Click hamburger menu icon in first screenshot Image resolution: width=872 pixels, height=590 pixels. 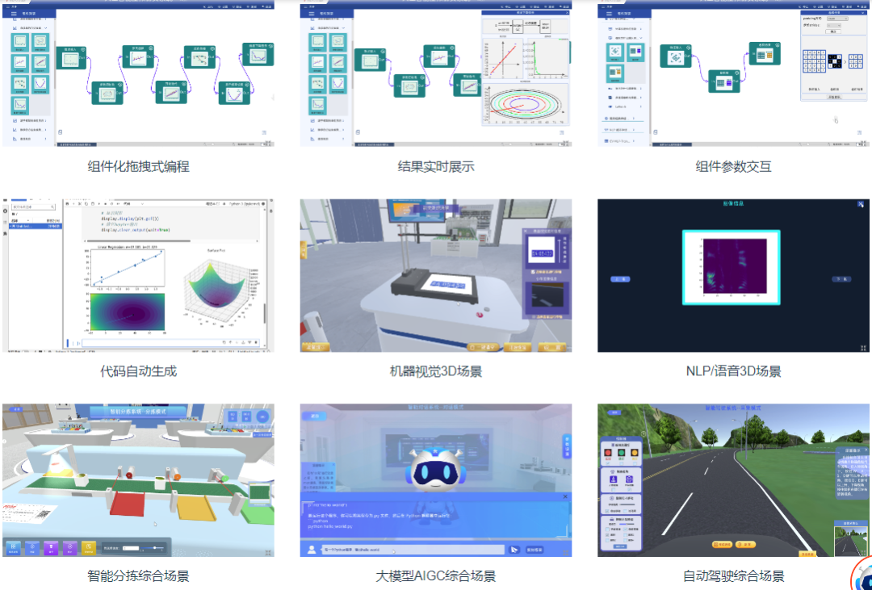click(15, 15)
